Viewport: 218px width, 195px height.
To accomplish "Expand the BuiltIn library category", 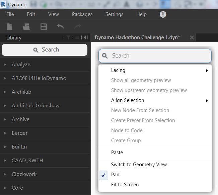I will pos(45,147).
